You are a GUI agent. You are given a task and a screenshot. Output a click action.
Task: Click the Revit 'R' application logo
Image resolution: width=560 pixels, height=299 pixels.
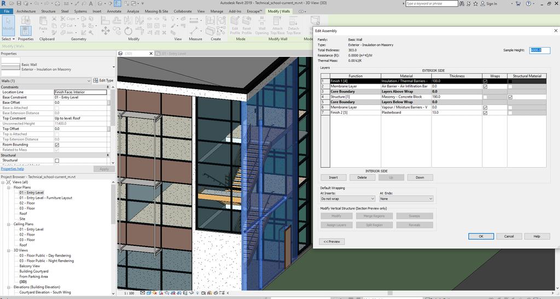tap(4, 3)
